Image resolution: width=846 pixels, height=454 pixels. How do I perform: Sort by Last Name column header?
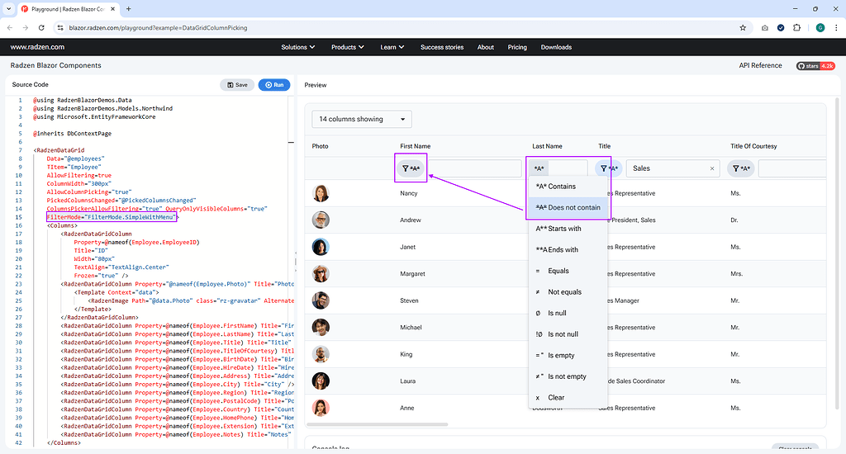[547, 146]
